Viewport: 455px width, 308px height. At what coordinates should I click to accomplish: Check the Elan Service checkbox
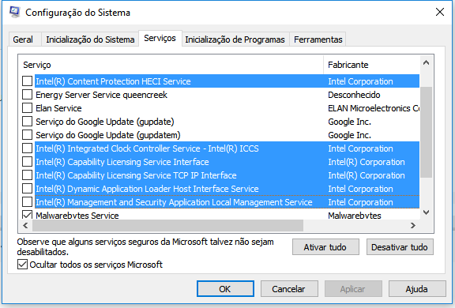(x=28, y=108)
